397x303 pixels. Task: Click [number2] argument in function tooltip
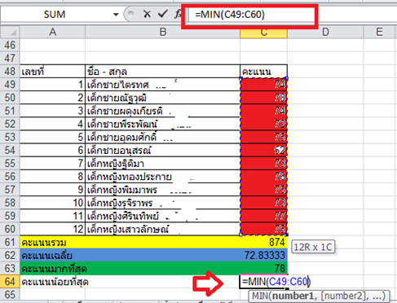343,296
